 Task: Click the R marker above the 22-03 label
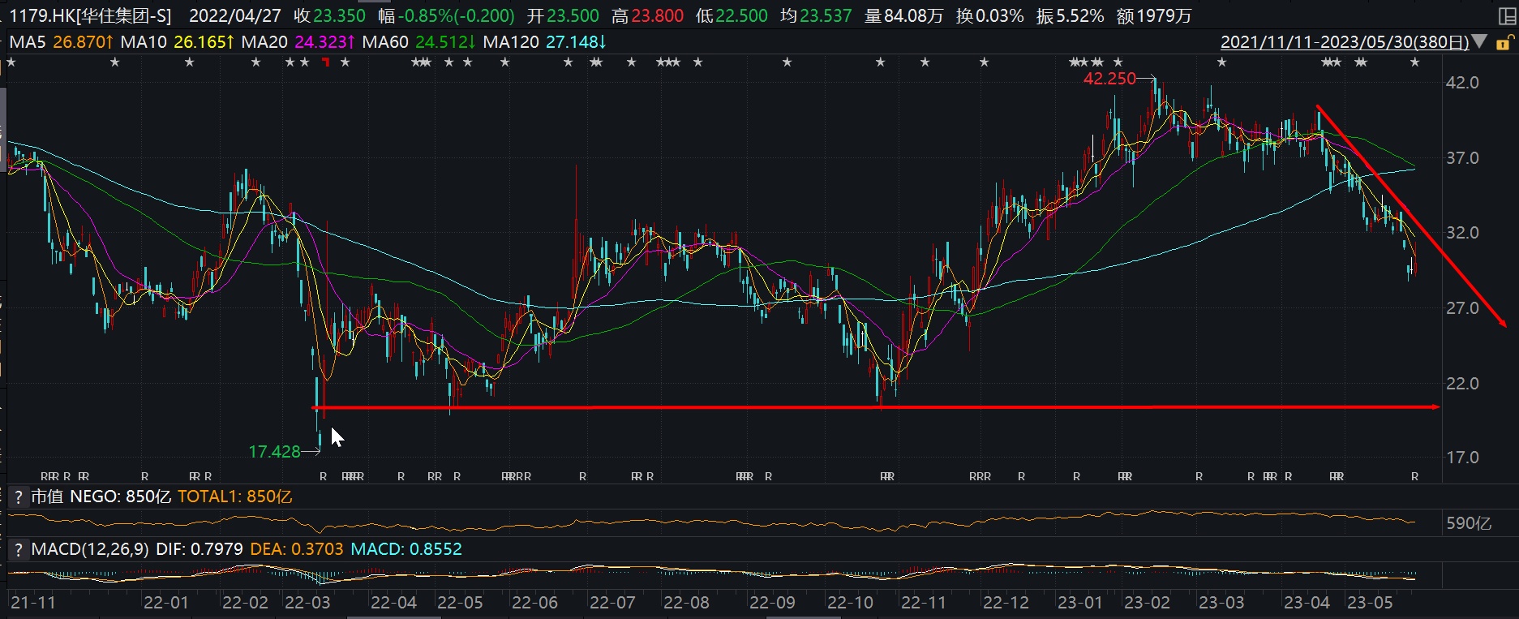pos(323,476)
